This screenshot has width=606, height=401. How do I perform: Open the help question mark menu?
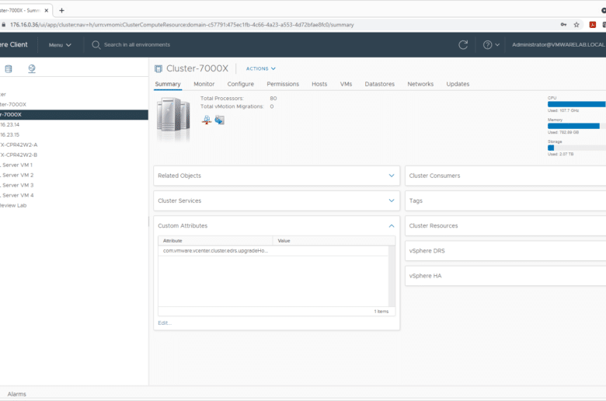(x=491, y=45)
